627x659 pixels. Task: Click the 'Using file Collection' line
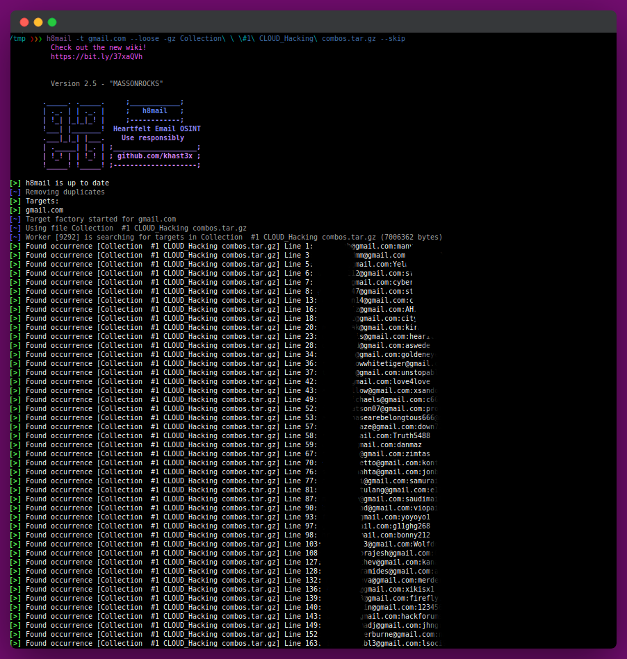[129, 228]
